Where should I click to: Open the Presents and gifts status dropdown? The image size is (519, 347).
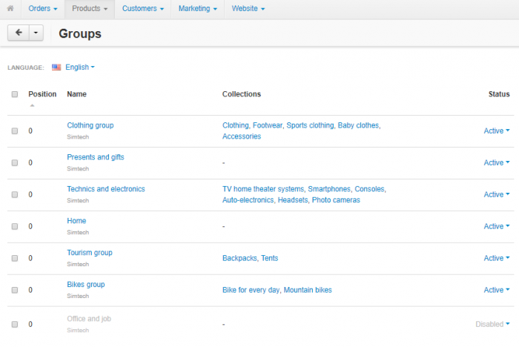[497, 162]
